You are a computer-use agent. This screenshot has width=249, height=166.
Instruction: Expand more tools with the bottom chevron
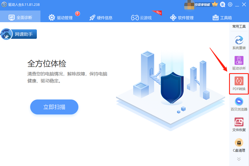pos(238,159)
